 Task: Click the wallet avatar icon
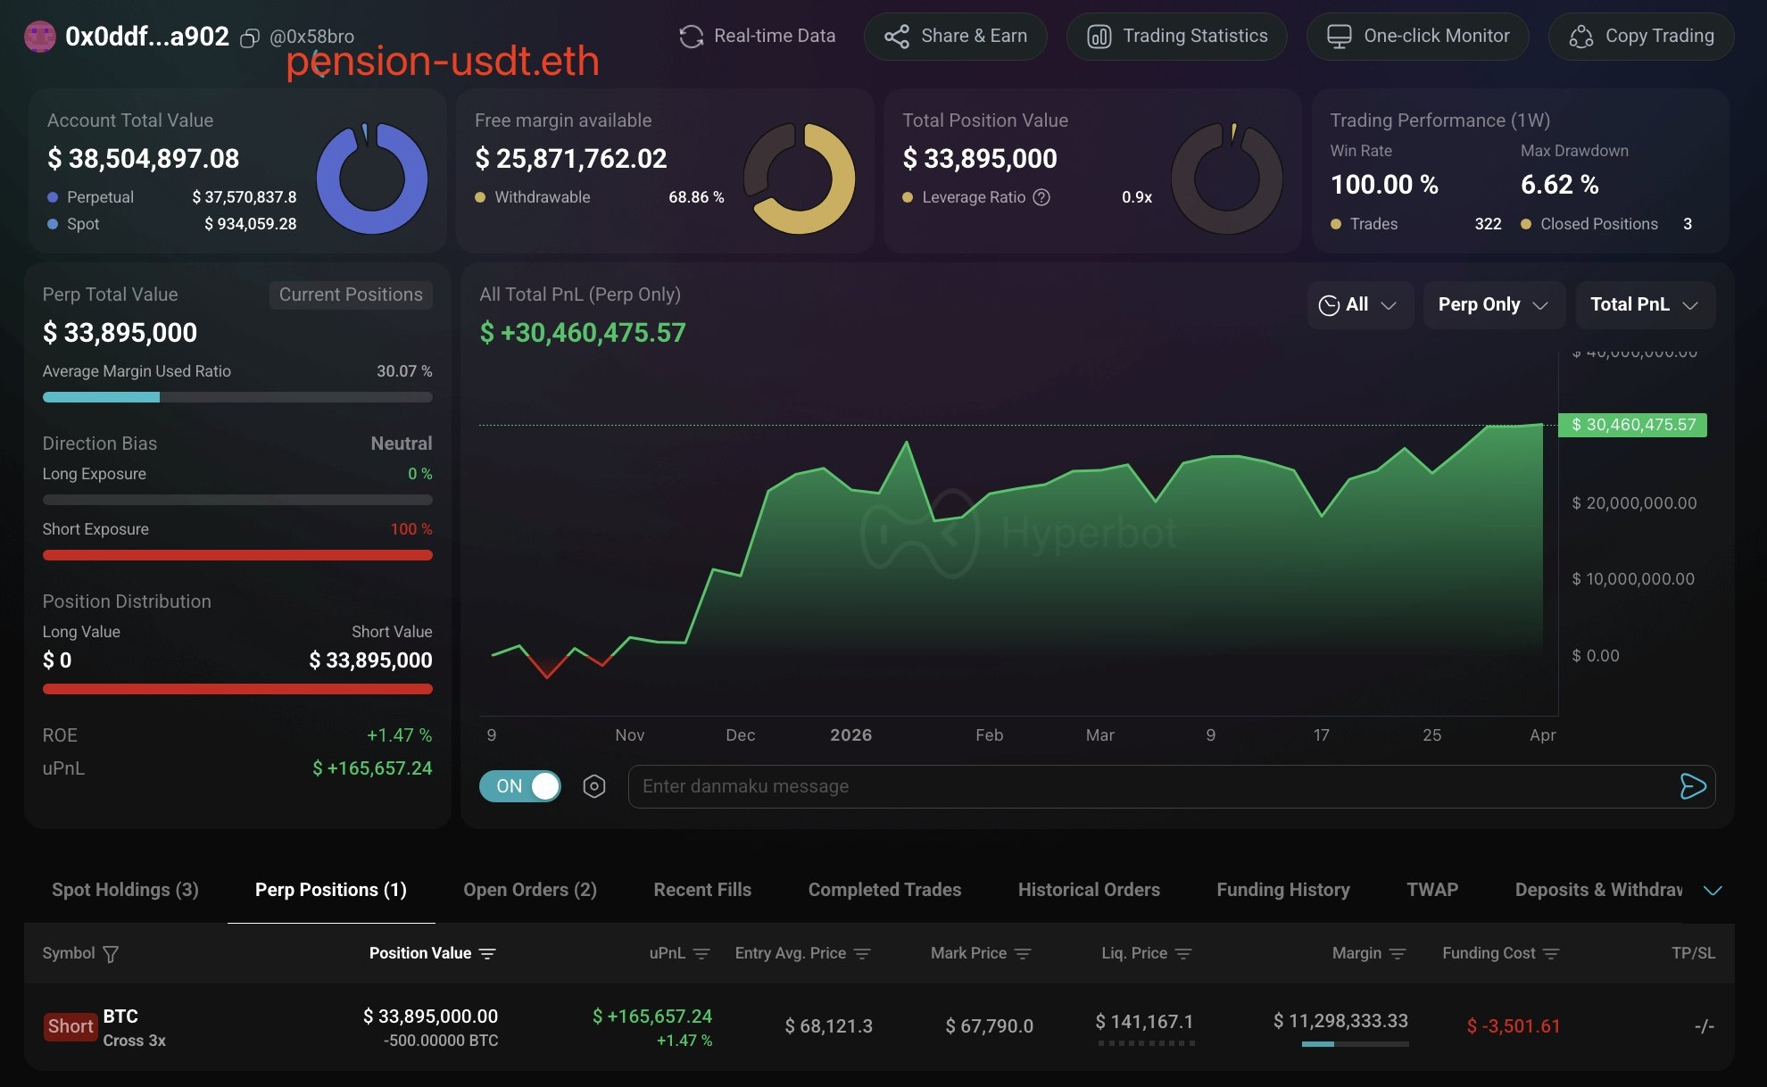(39, 37)
